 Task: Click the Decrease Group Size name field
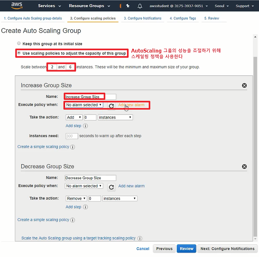pos(90,178)
